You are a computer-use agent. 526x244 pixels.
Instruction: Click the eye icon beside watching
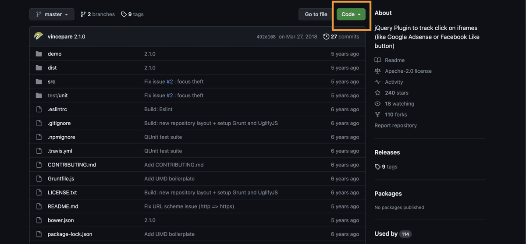[378, 104]
